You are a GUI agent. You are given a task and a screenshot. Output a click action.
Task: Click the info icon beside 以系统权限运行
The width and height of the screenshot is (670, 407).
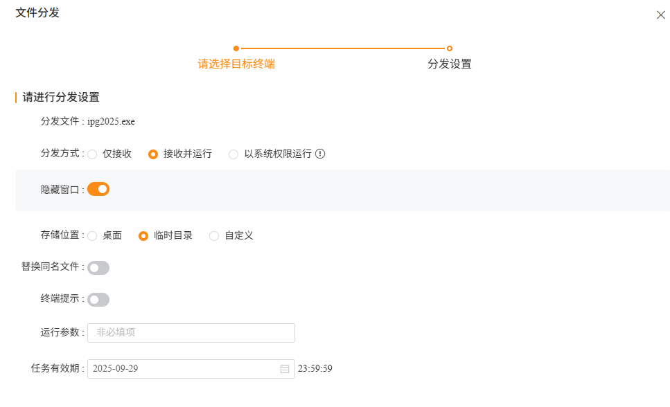[x=320, y=154]
